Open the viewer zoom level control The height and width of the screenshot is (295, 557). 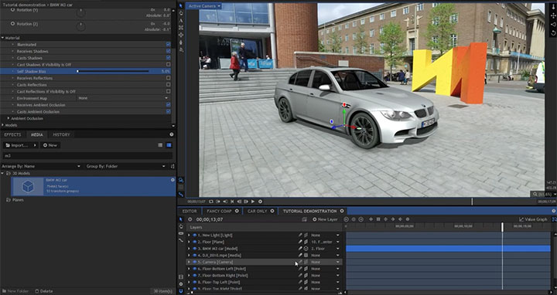coord(543,195)
